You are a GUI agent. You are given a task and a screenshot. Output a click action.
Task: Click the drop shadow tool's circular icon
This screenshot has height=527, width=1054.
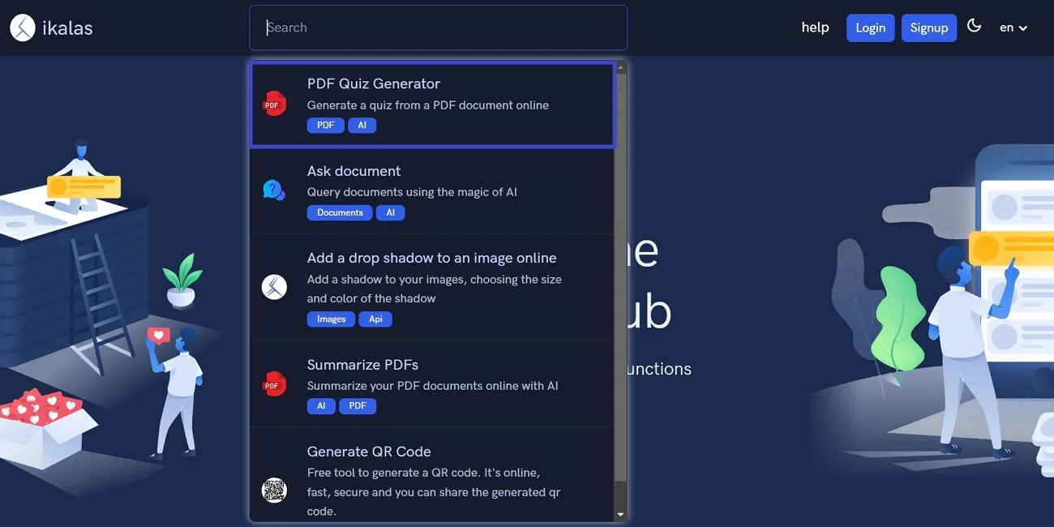(274, 287)
